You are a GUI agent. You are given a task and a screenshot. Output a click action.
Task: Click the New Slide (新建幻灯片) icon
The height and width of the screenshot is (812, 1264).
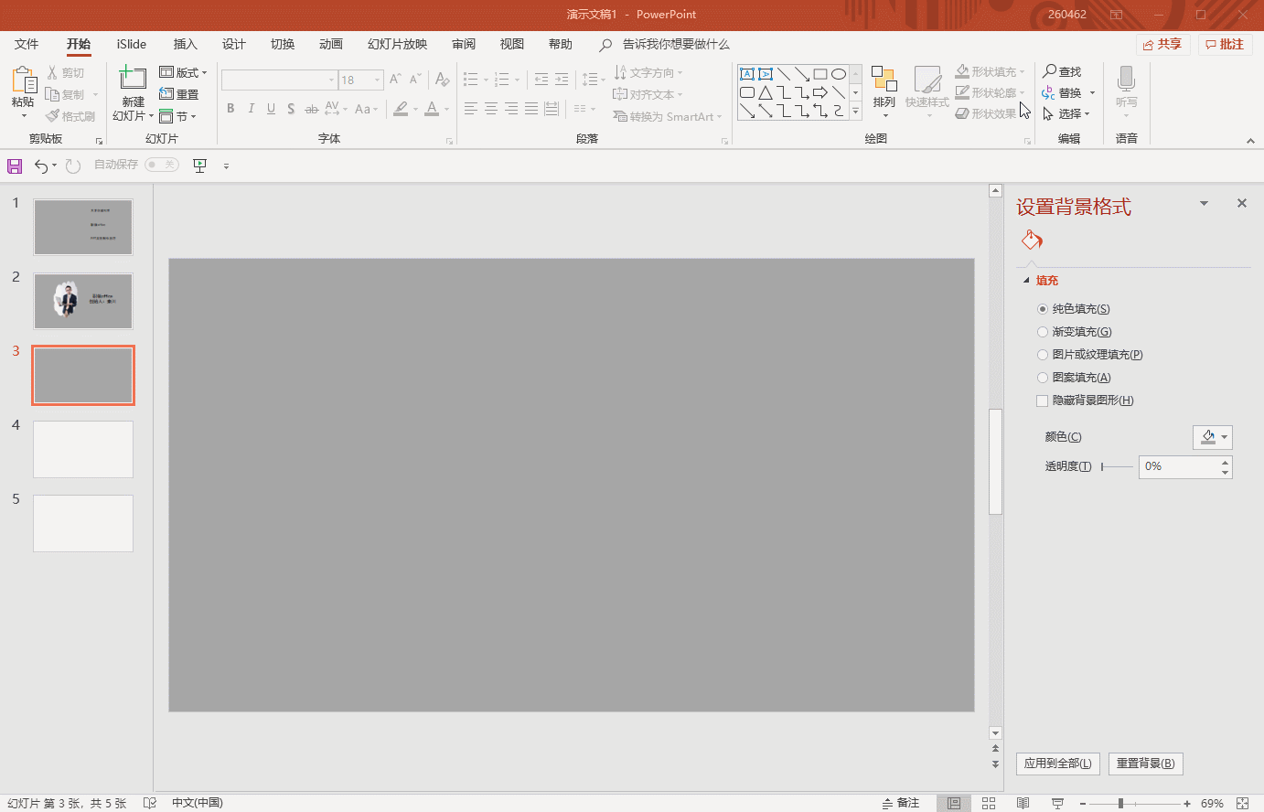point(133,80)
